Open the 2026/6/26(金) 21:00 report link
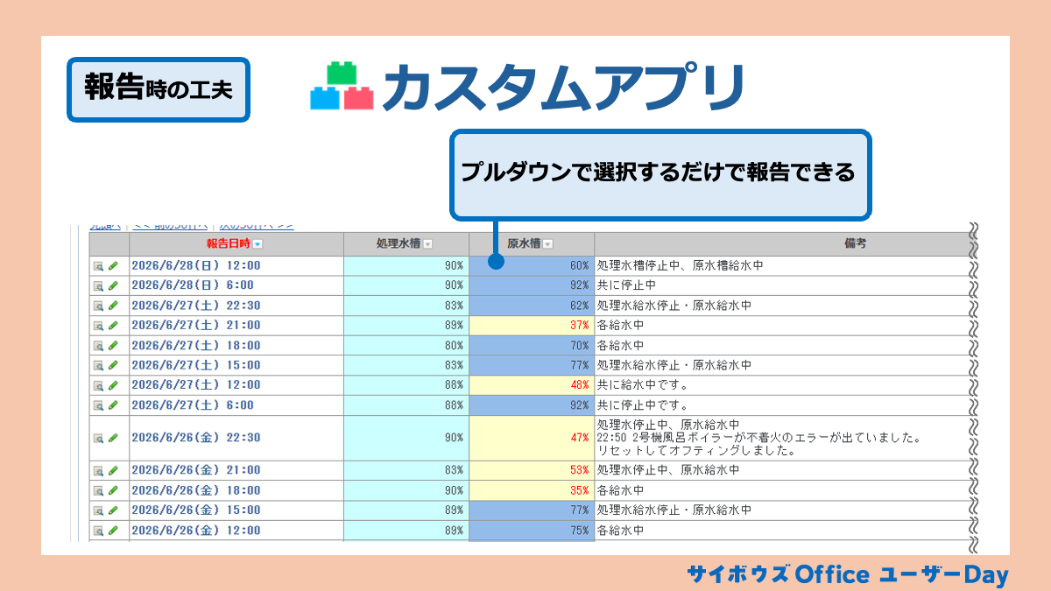This screenshot has height=591, width=1051. (195, 470)
